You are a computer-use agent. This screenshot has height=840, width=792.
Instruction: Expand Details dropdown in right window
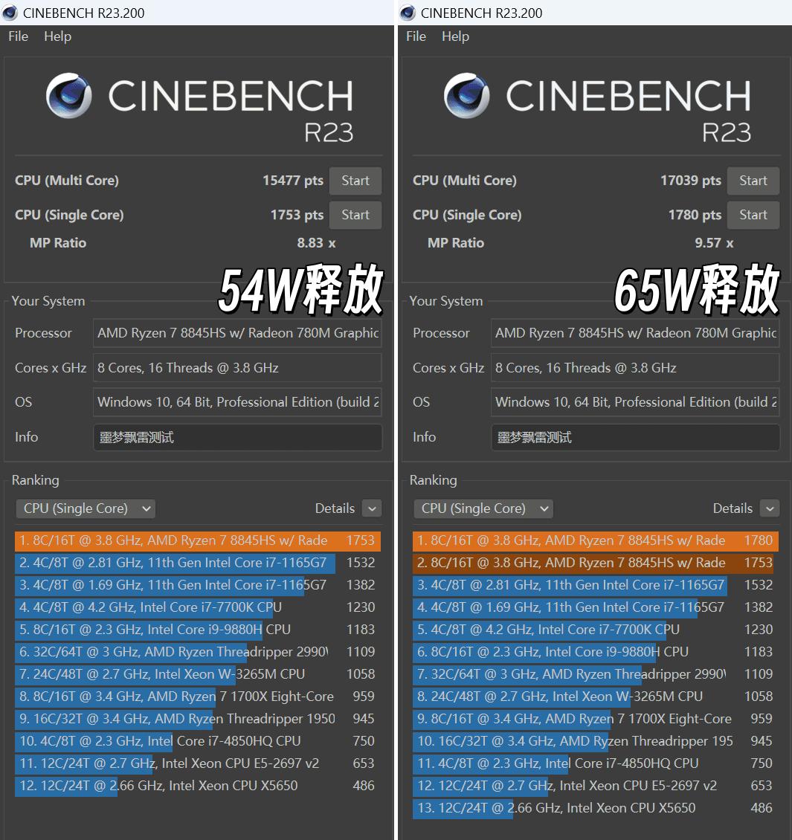click(770, 508)
